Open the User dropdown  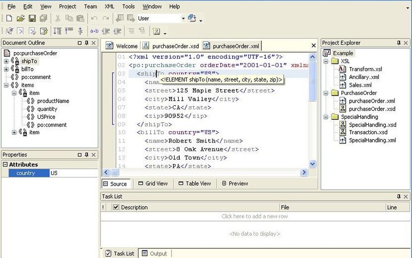click(x=183, y=19)
